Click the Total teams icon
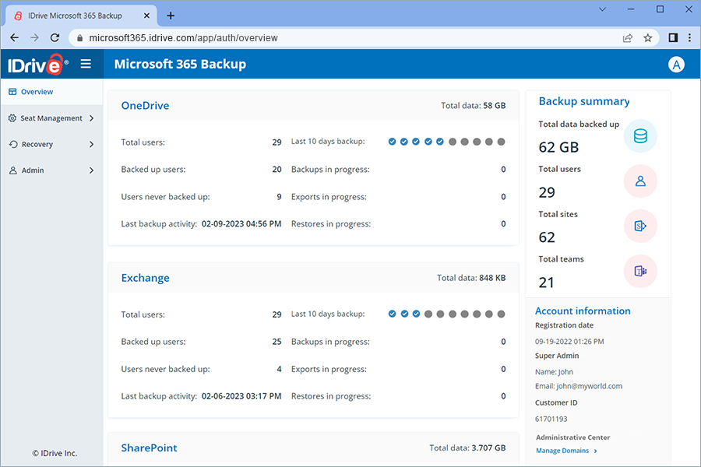The image size is (701, 467). click(640, 272)
